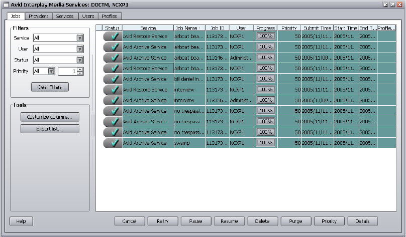Click submit time "2005/11/09..." cell
Viewport: 406px width, 237px height.
[x=318, y=100]
